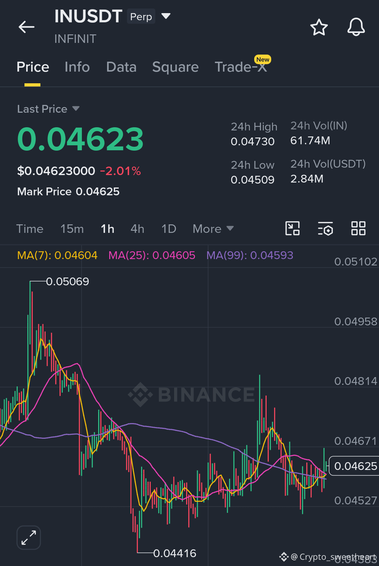Switch to the Square tab
The height and width of the screenshot is (566, 379).
pos(175,67)
